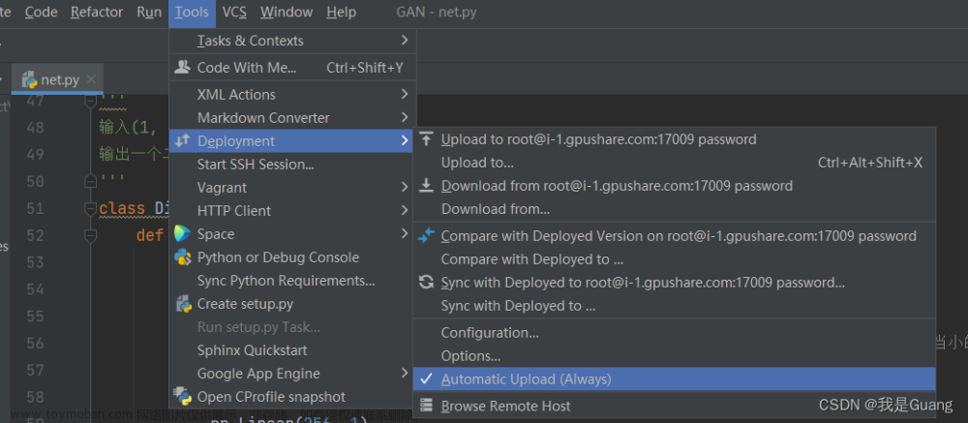Click Browse Remote Host icon
This screenshot has height=423, width=968.
pos(426,405)
